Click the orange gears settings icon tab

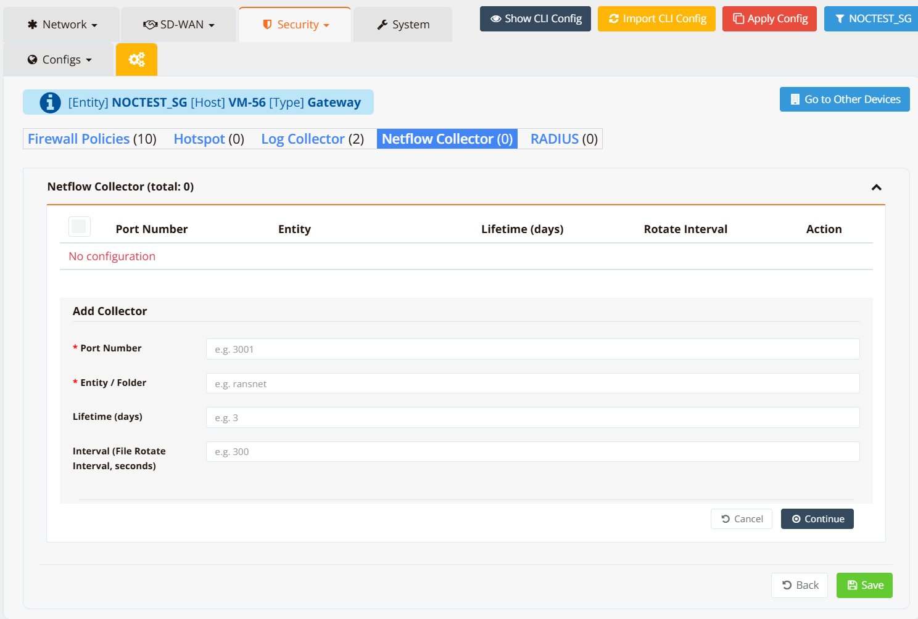point(136,60)
